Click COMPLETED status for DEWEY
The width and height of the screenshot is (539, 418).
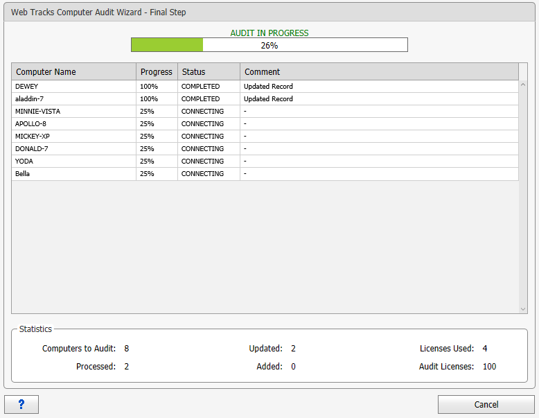[200, 87]
